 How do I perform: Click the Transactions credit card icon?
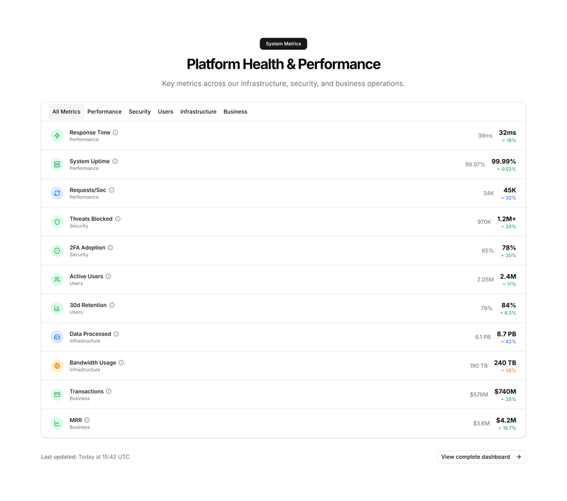57,395
